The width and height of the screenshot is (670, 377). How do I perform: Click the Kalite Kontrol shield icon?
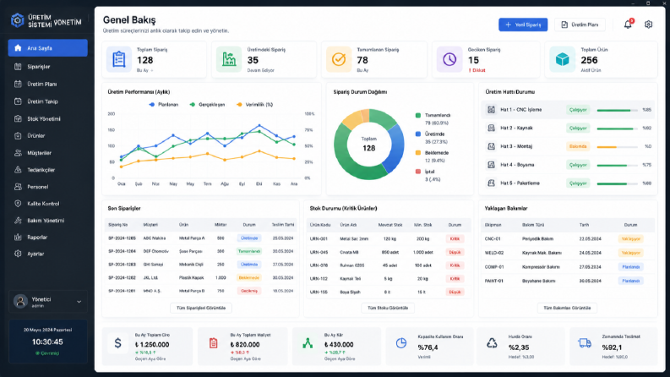18,204
